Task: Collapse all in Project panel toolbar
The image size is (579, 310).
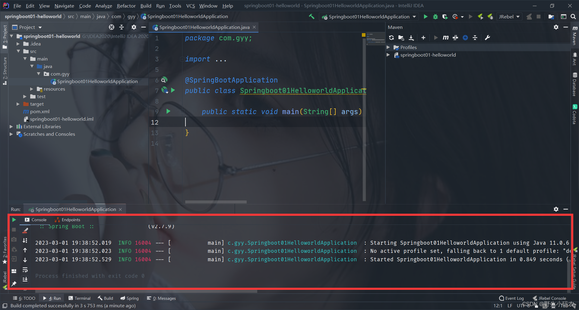Action: 122,27
